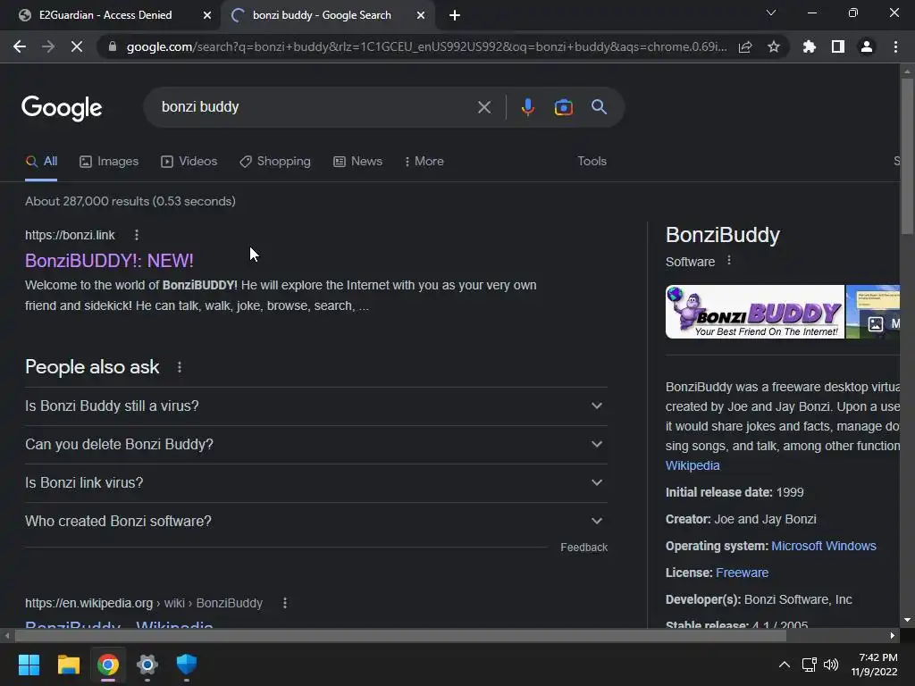Open network status in system tray

pos(809,665)
